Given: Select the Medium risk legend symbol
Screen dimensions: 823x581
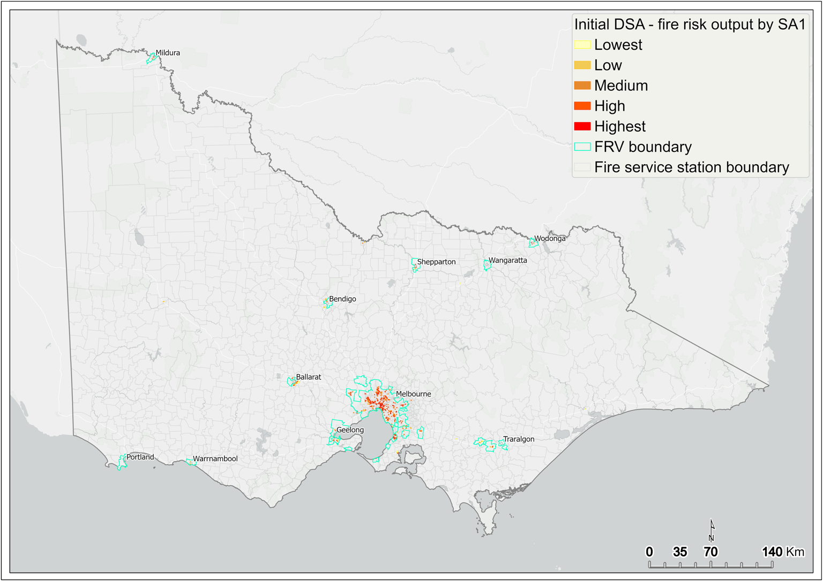Looking at the screenshot, I should tap(583, 86).
